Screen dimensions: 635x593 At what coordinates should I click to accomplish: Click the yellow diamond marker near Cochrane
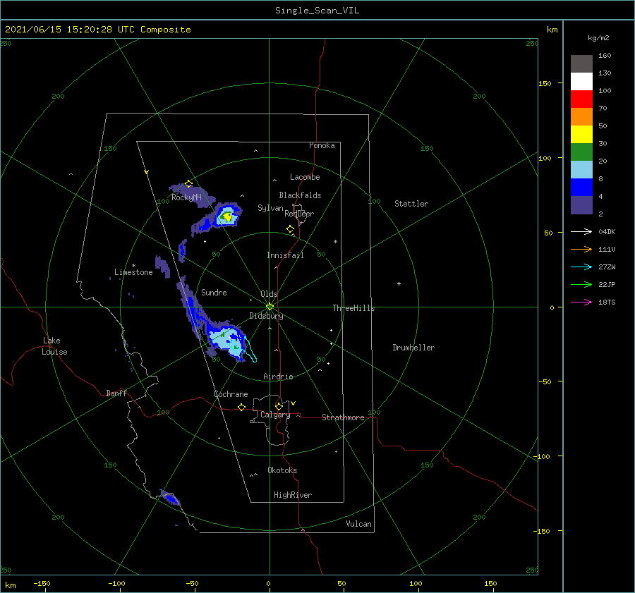(241, 407)
